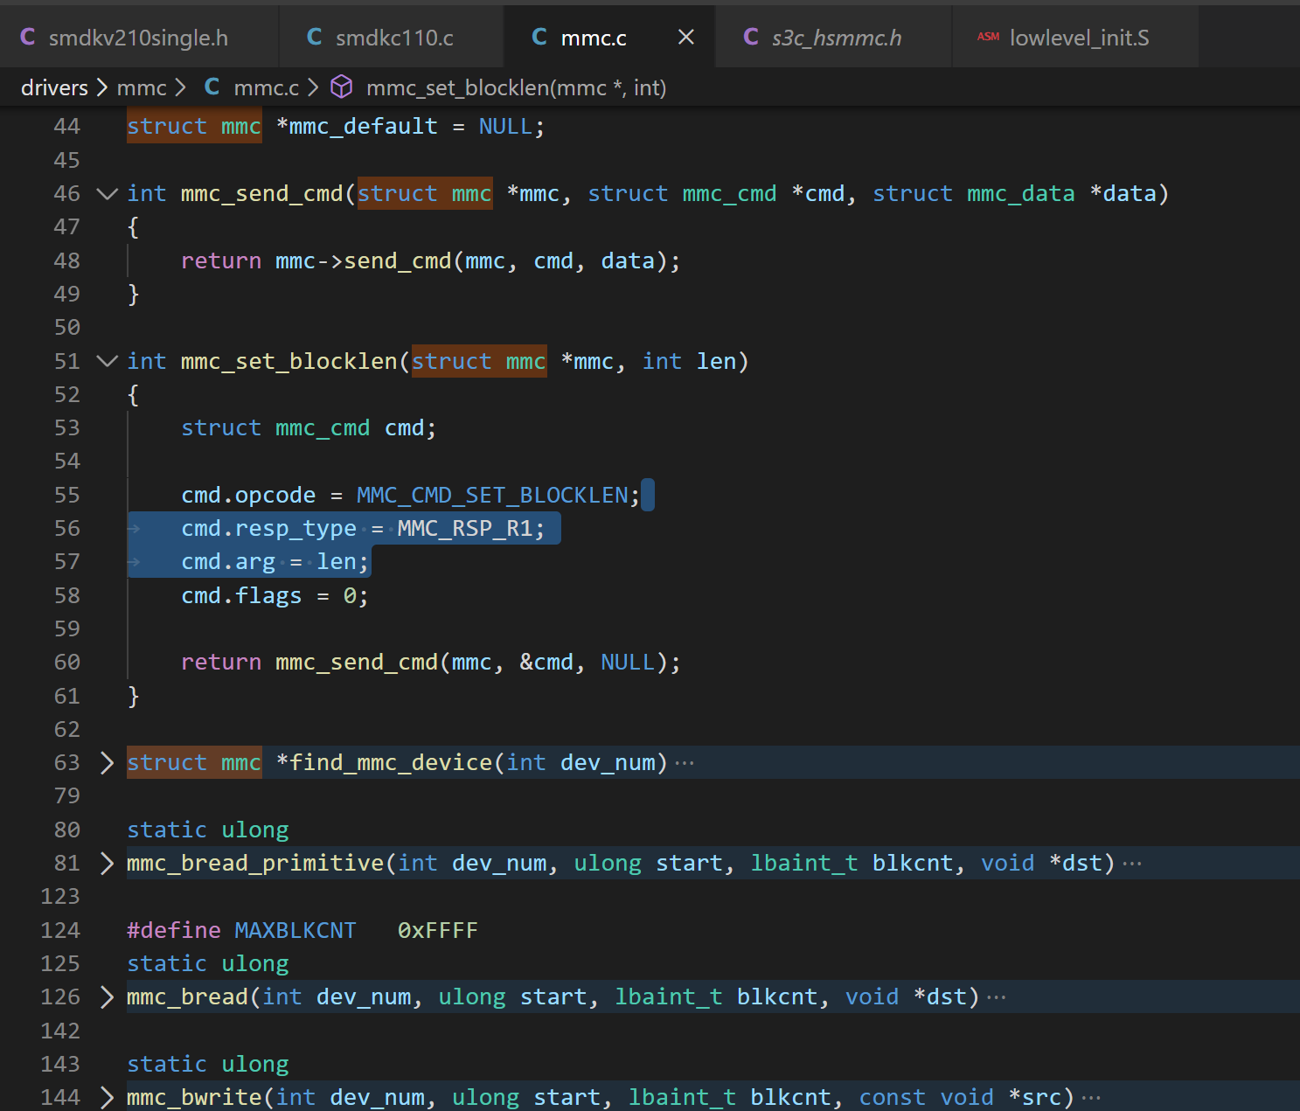Click the function symbol icon in breadcrumb
This screenshot has width=1300, height=1111.
[x=341, y=87]
